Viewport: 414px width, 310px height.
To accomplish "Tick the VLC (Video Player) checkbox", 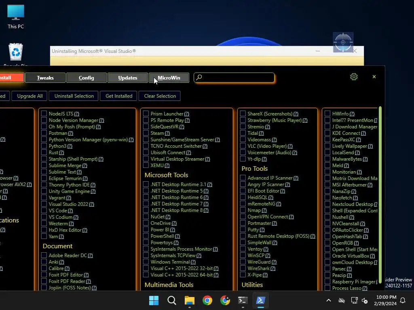I will (243, 146).
